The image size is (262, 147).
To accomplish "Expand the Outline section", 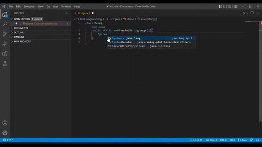I will 41,33.
